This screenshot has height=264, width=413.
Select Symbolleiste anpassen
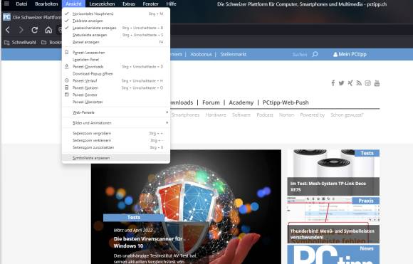[x=116, y=158]
